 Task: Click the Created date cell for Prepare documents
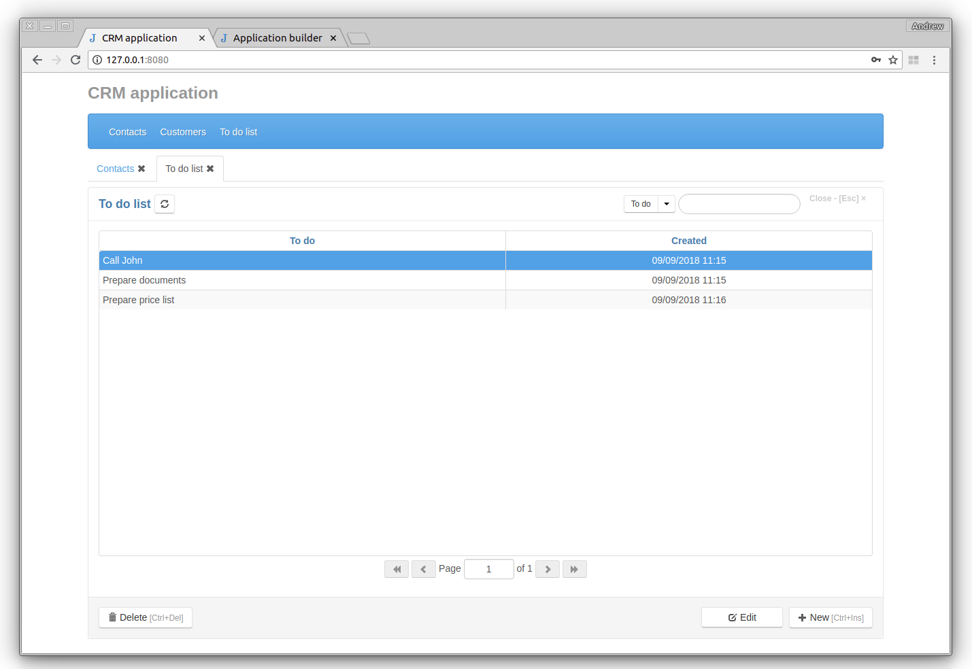(689, 280)
